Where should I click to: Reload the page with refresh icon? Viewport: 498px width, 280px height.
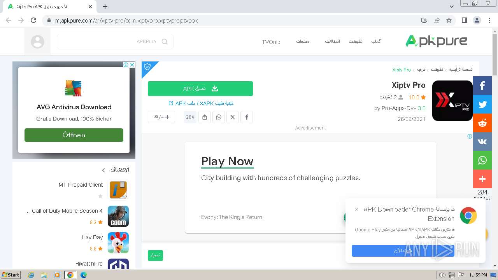33,20
